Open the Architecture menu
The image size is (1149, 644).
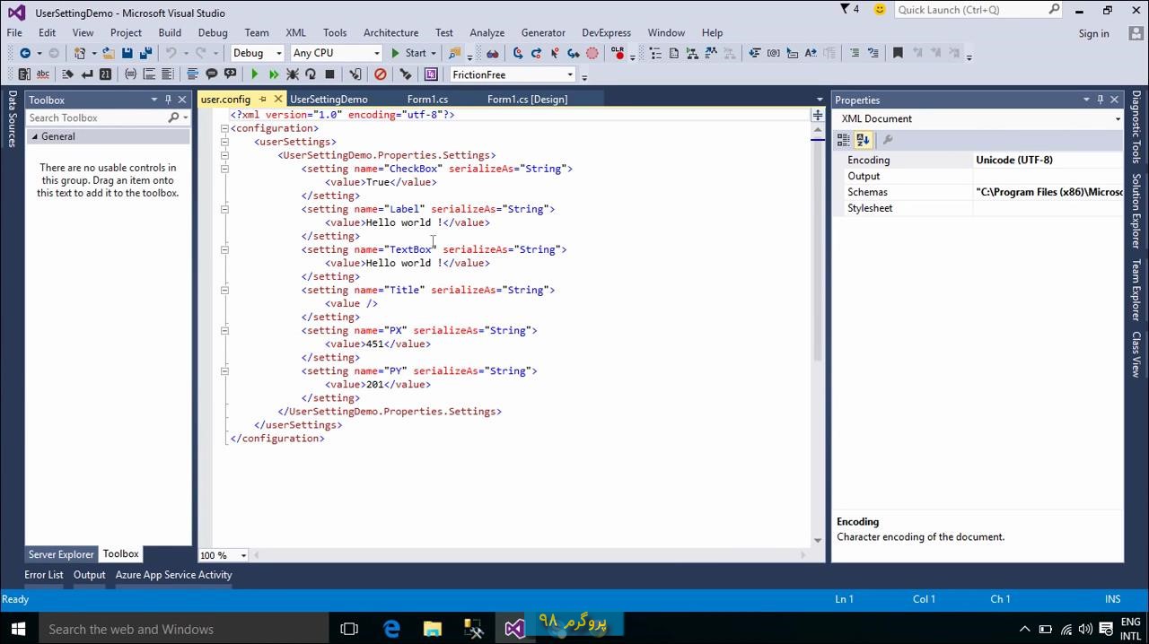coord(390,32)
